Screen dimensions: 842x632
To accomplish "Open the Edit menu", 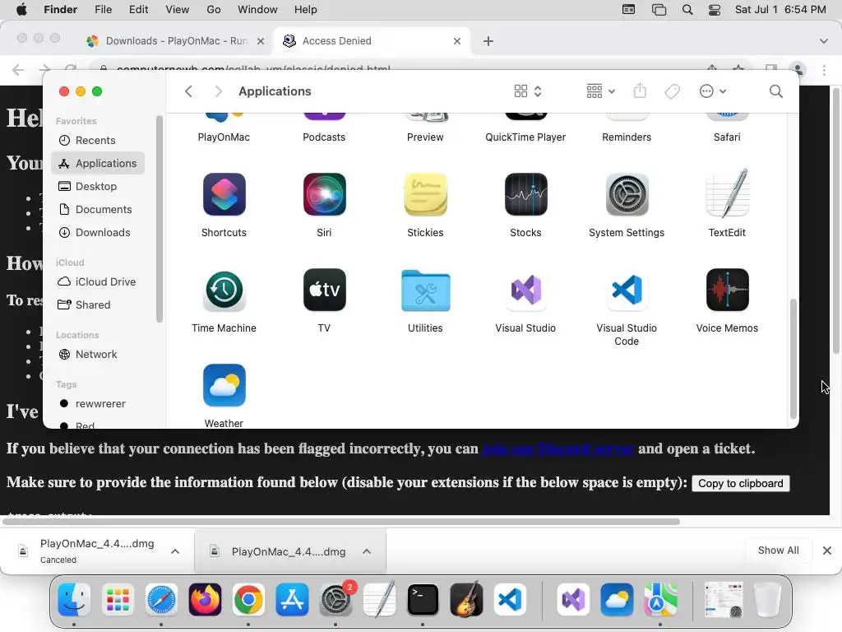I will click(x=138, y=10).
